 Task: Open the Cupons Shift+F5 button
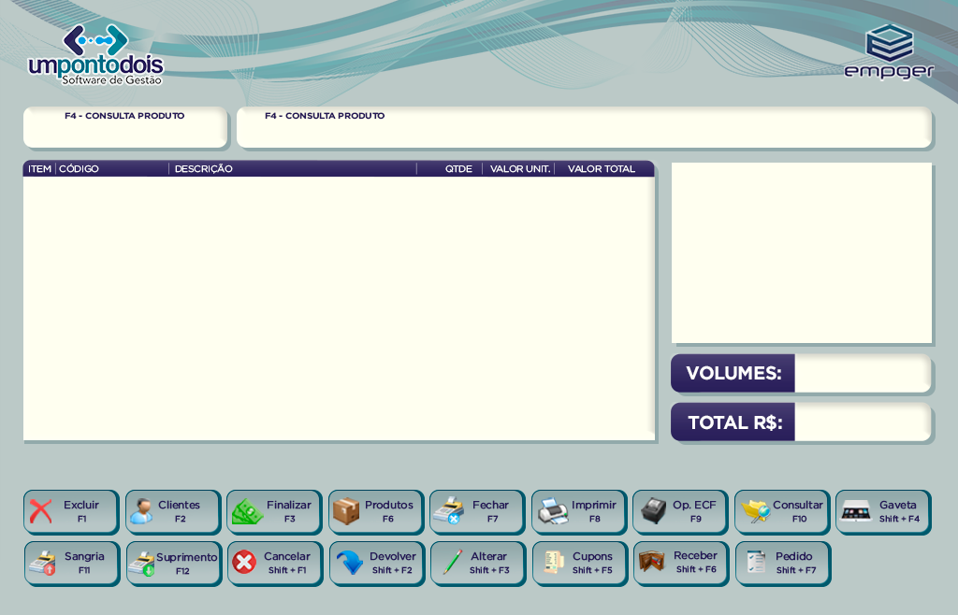click(580, 563)
